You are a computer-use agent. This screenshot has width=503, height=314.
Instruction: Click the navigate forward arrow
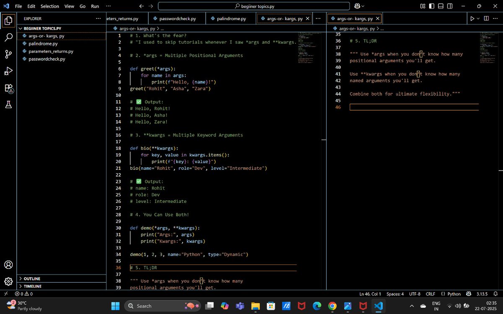coord(150,6)
